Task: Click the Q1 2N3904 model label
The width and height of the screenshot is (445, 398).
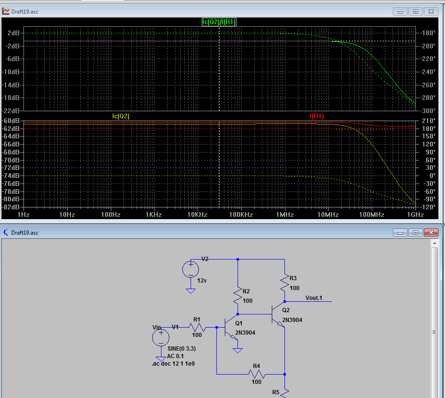Action: [x=245, y=333]
